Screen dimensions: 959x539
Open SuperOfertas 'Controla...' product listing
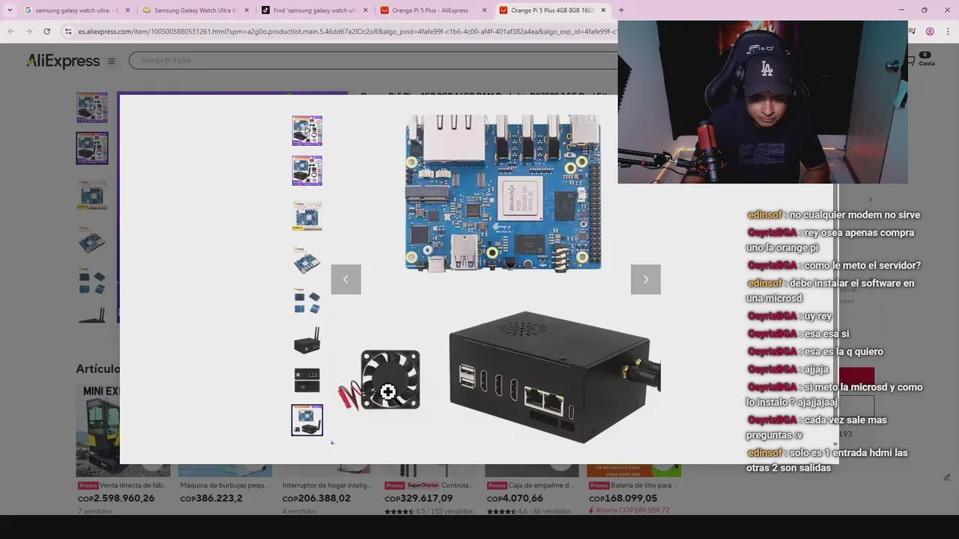pos(429,485)
